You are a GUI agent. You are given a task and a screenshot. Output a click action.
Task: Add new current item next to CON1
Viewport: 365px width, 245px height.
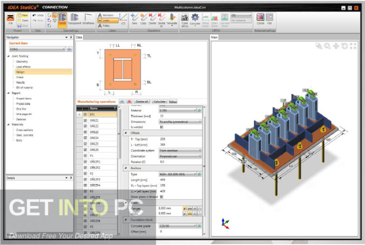pyautogui.click(x=69, y=49)
